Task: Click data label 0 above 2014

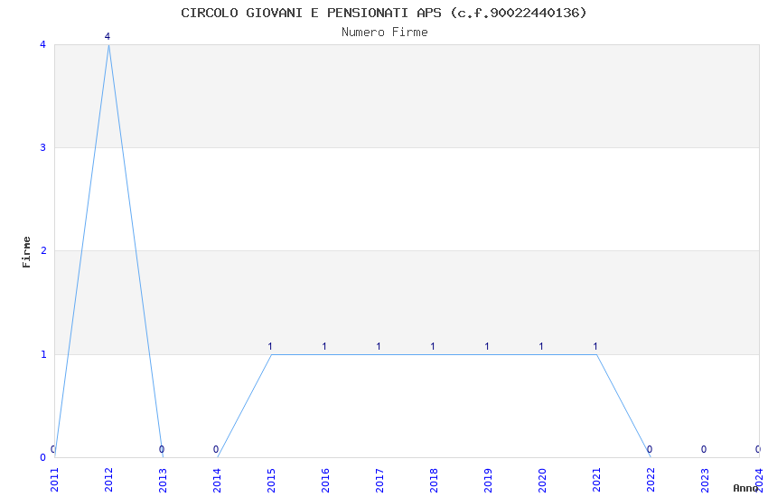Action: pos(216,449)
